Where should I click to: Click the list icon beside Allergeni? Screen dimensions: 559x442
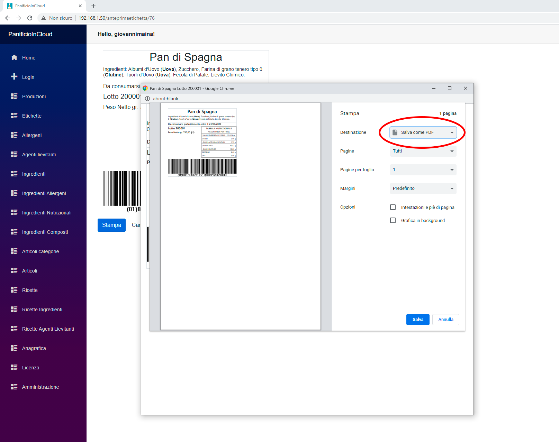[14, 135]
